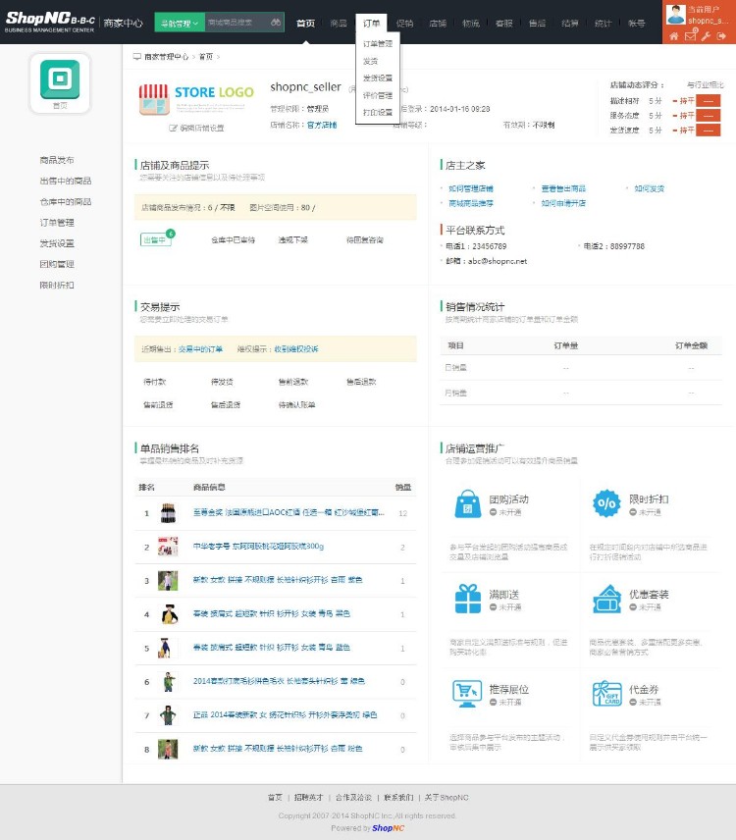The width and height of the screenshot is (736, 840).
Task: Click the 代金券 gift card icon
Action: tap(605, 693)
